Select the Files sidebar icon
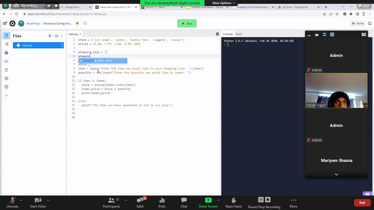This screenshot has width=374, height=210. click(7, 36)
